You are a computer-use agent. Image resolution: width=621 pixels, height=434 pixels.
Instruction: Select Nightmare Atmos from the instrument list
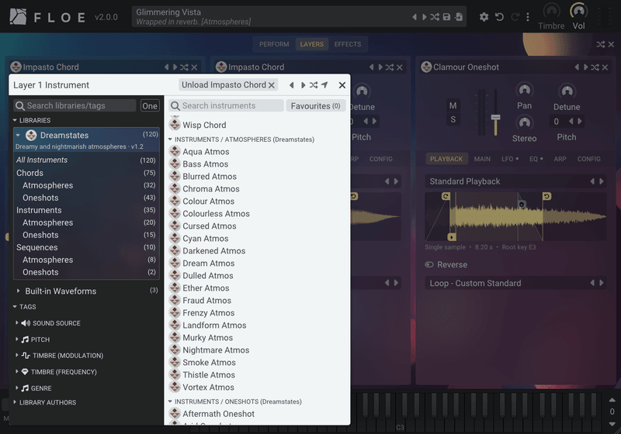216,350
